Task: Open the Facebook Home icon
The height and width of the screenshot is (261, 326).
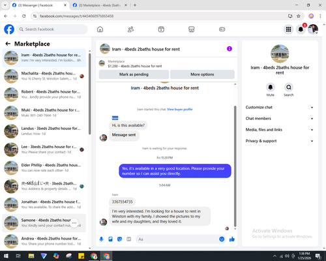Action: pos(100,29)
